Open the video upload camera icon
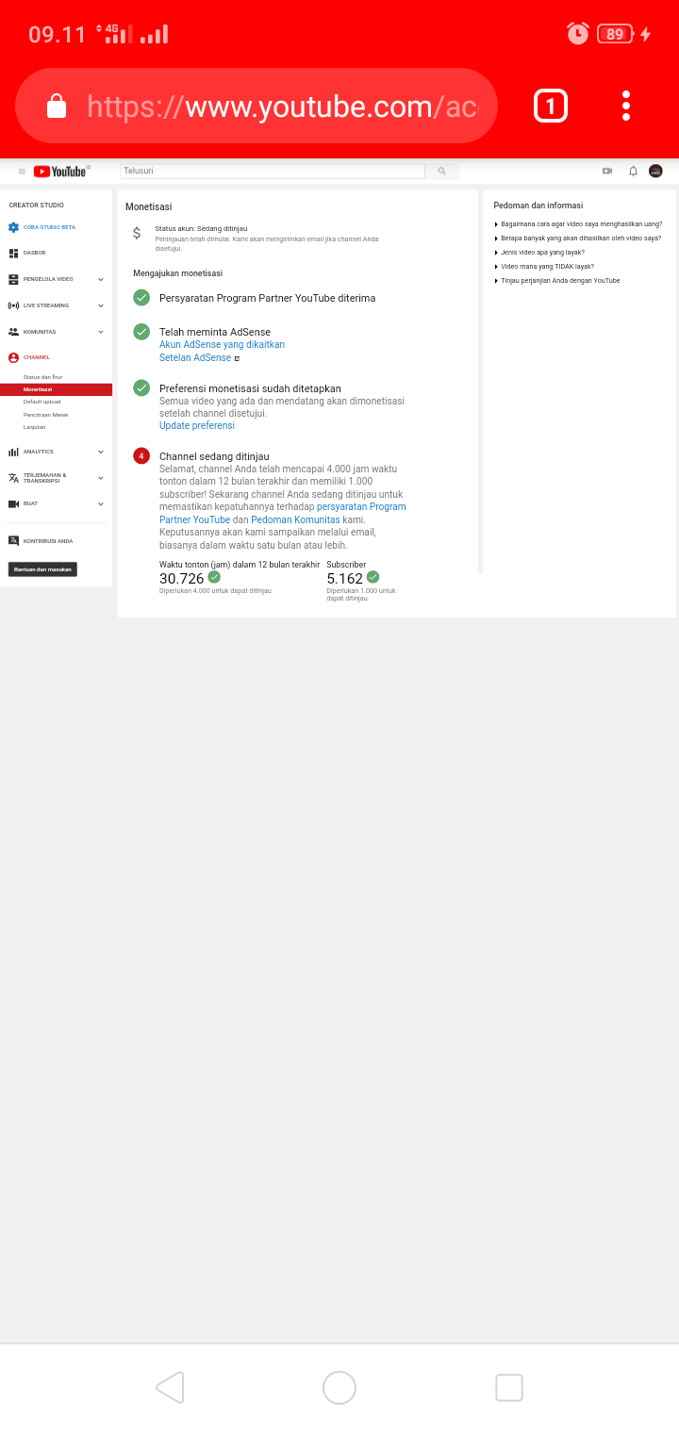 [x=607, y=171]
